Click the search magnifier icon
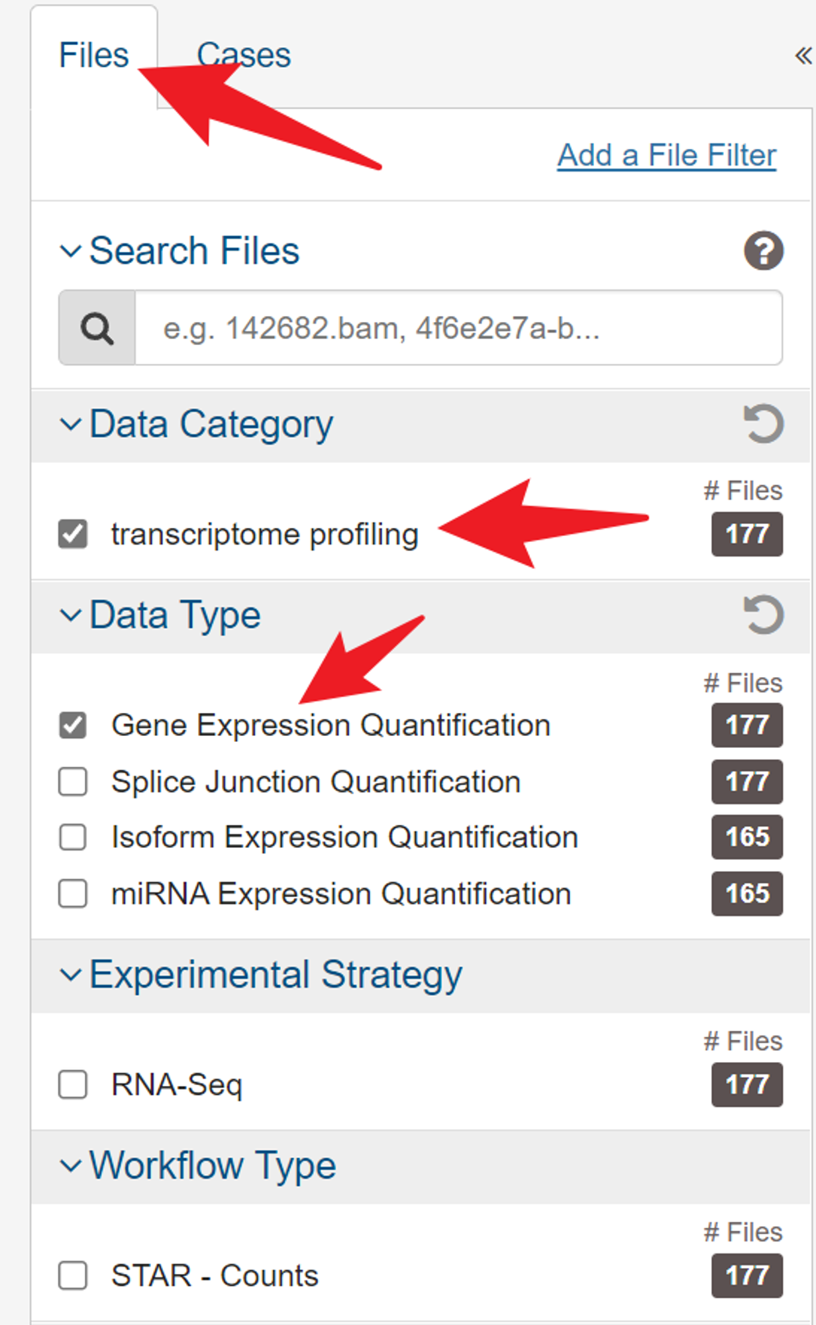 (x=97, y=328)
